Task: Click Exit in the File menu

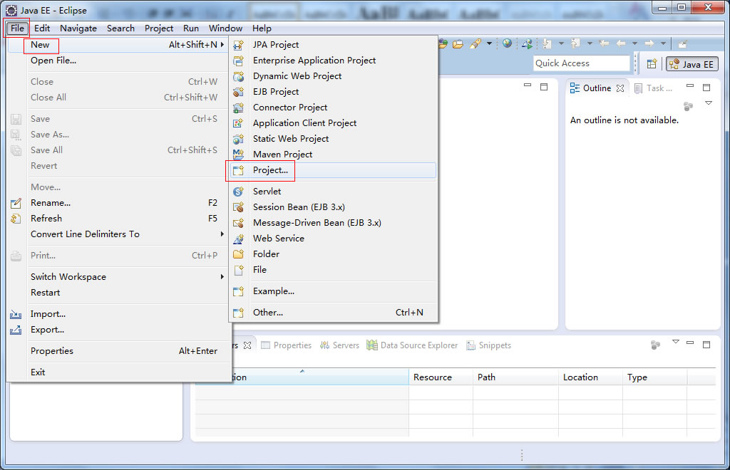Action: 119,372
